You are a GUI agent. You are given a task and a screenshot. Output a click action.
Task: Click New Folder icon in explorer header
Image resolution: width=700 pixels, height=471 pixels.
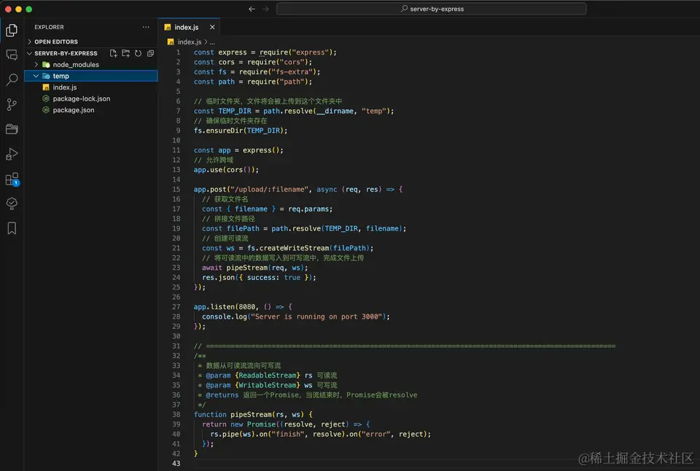(126, 53)
